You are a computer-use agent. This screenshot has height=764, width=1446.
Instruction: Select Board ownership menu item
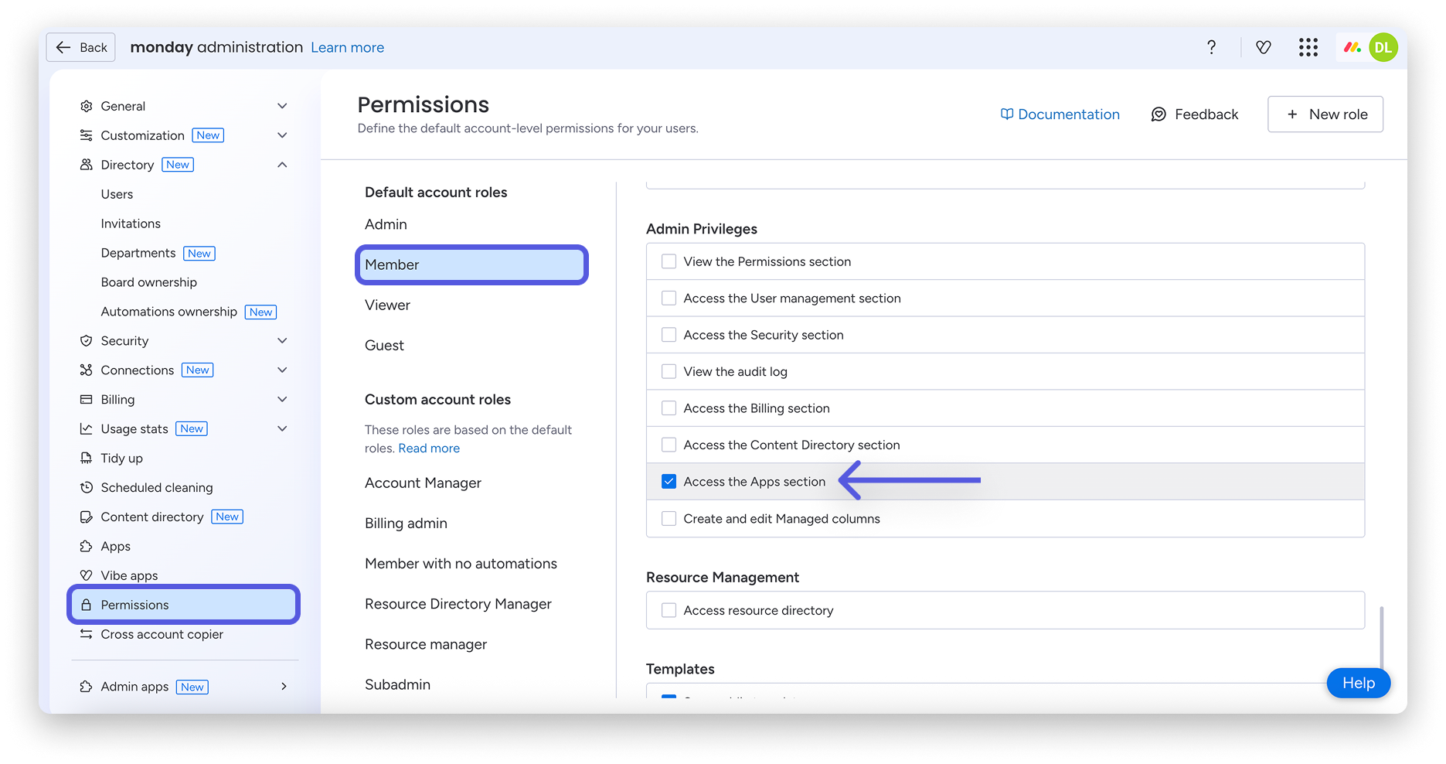click(149, 282)
